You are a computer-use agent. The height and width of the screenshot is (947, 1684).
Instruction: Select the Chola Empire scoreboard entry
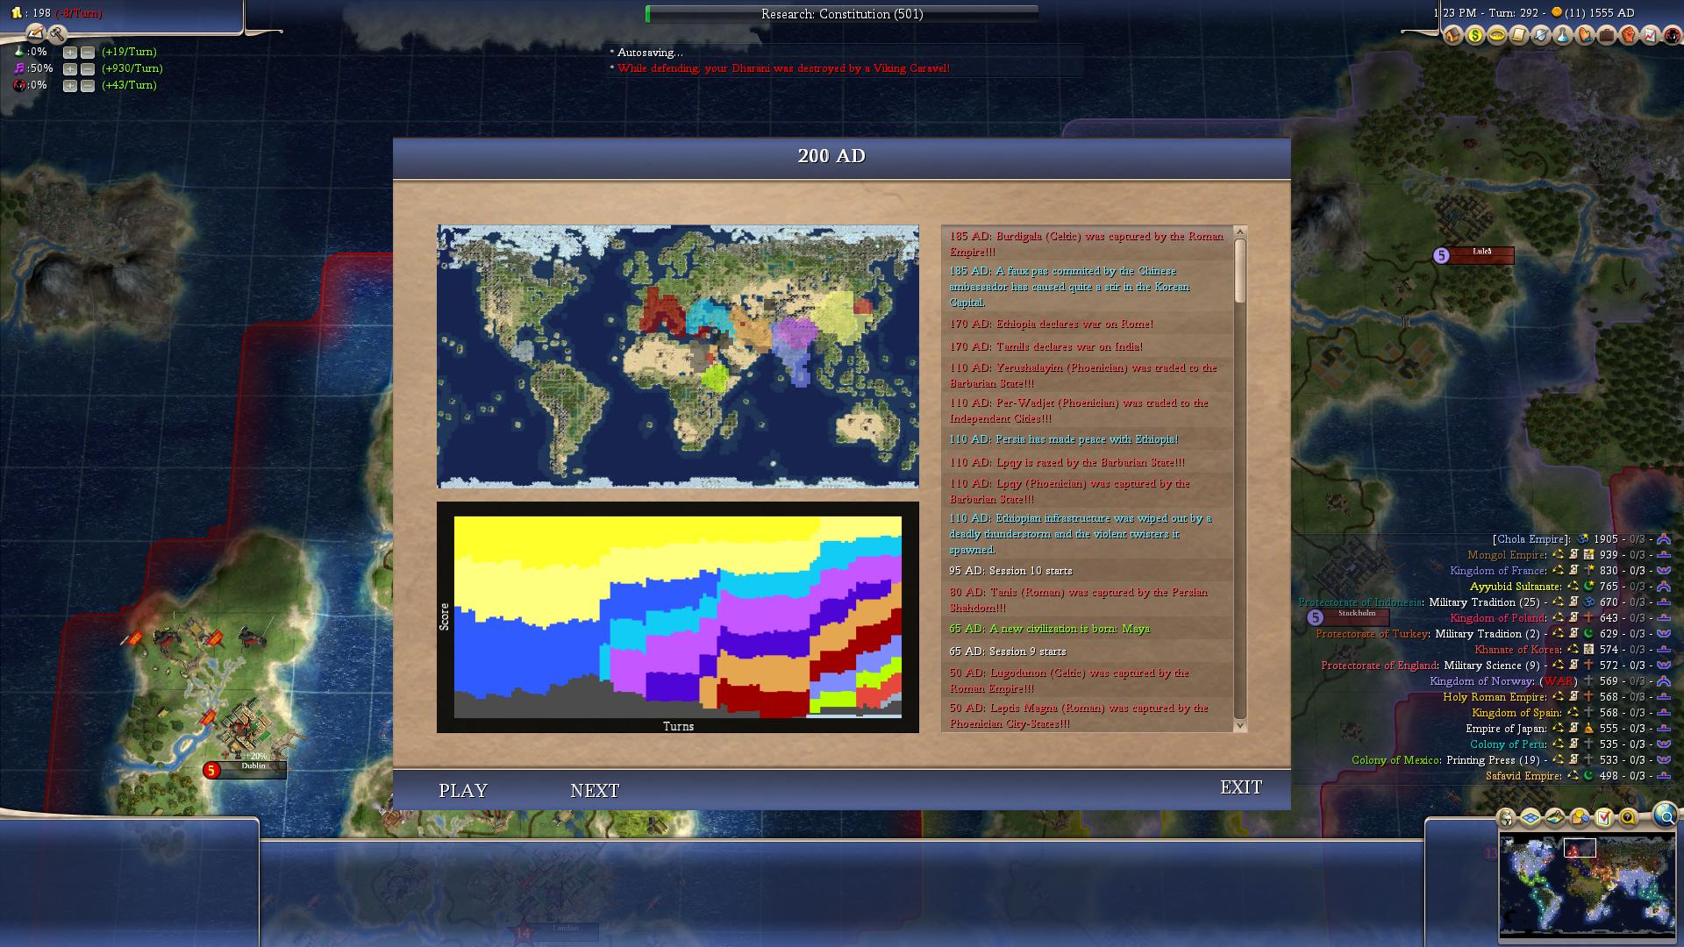click(1531, 539)
